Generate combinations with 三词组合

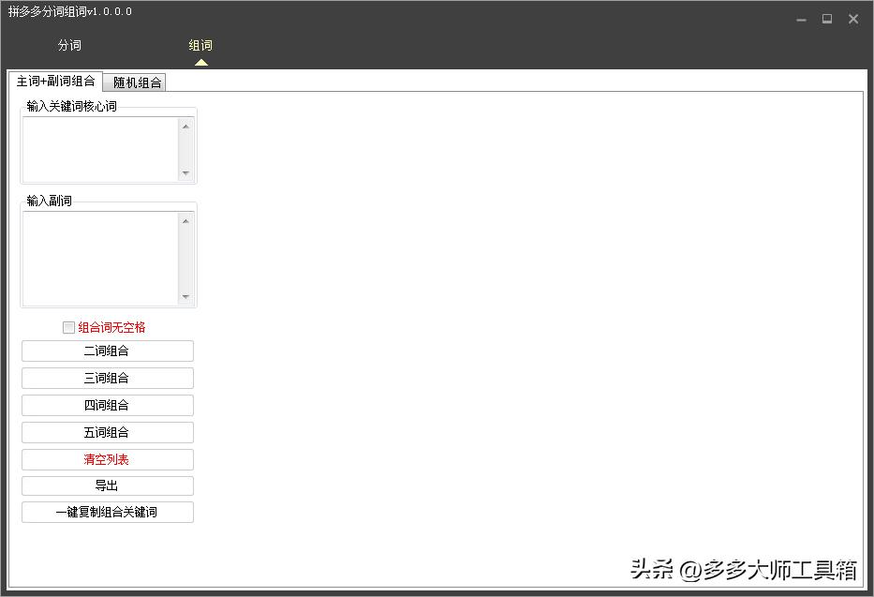point(107,378)
